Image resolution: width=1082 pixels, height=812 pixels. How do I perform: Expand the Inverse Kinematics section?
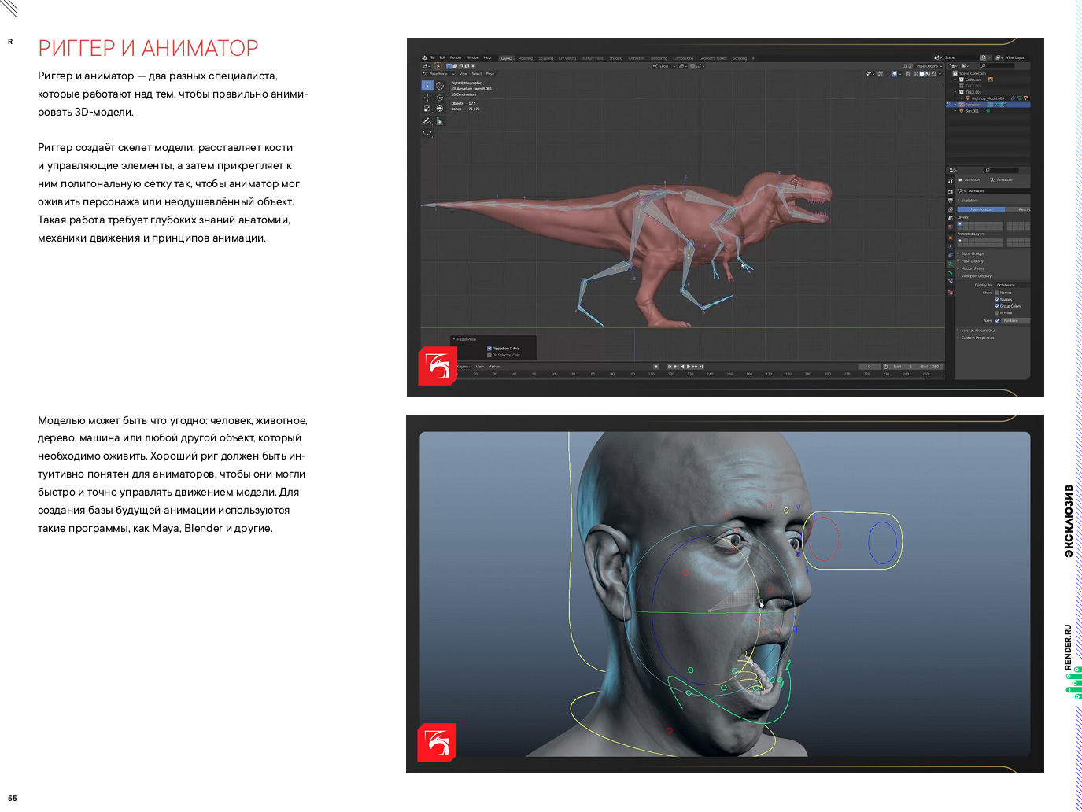(977, 330)
